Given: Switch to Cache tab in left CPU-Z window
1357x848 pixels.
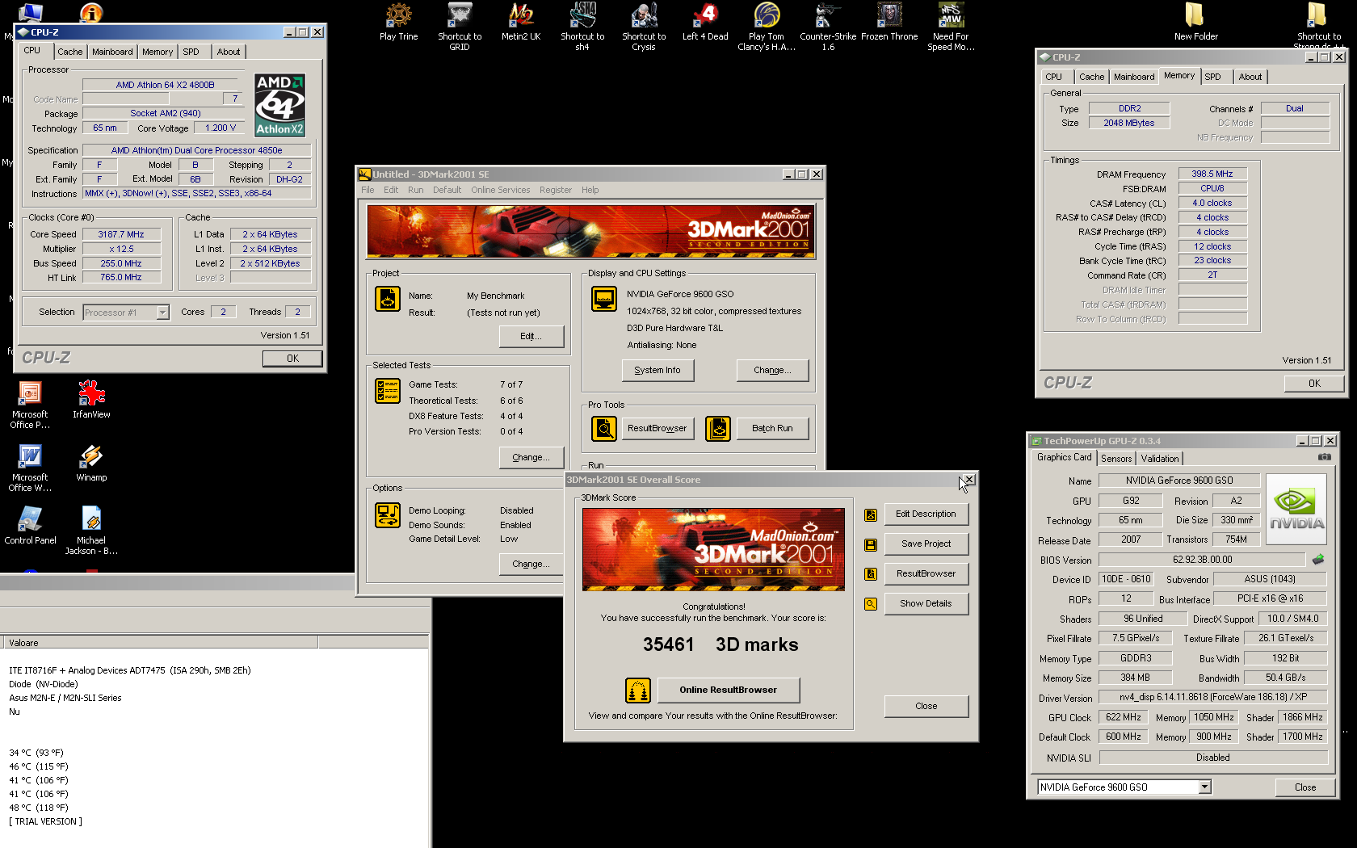Looking at the screenshot, I should (69, 52).
